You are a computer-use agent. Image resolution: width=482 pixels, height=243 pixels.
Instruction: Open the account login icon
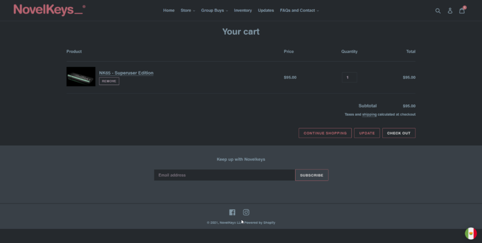coord(450,11)
